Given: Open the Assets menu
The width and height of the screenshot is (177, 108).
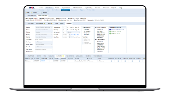Looking at the screenshot, I should point(57,8).
